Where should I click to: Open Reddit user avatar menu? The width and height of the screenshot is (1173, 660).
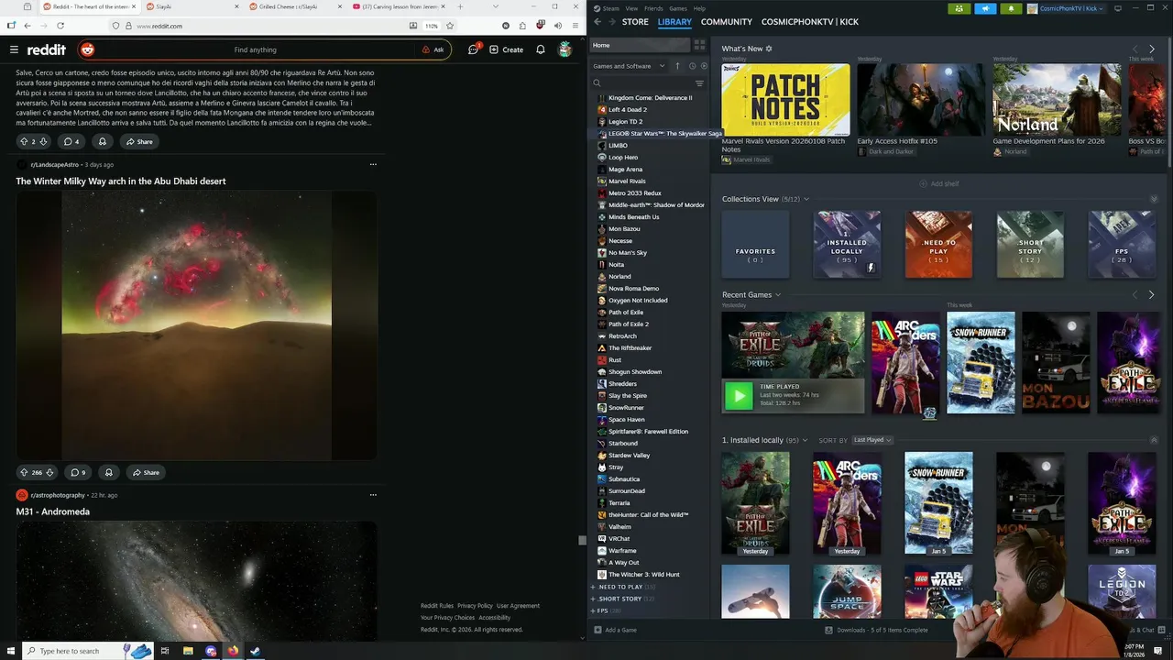point(565,49)
